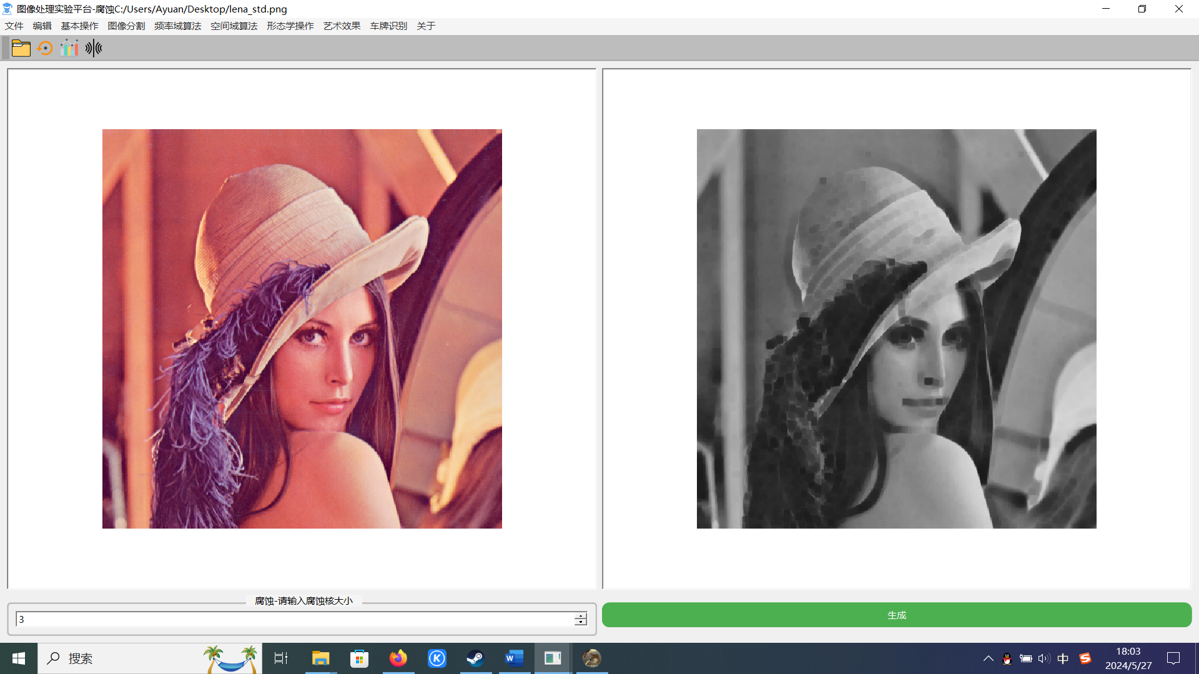
Task: Open Word from the taskbar
Action: (x=514, y=658)
